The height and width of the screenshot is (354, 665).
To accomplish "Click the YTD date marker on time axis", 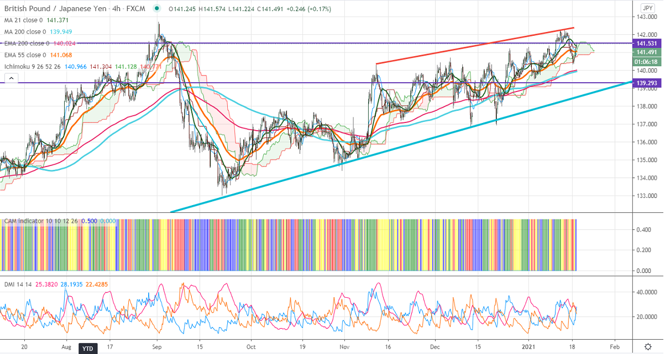I will [87, 348].
